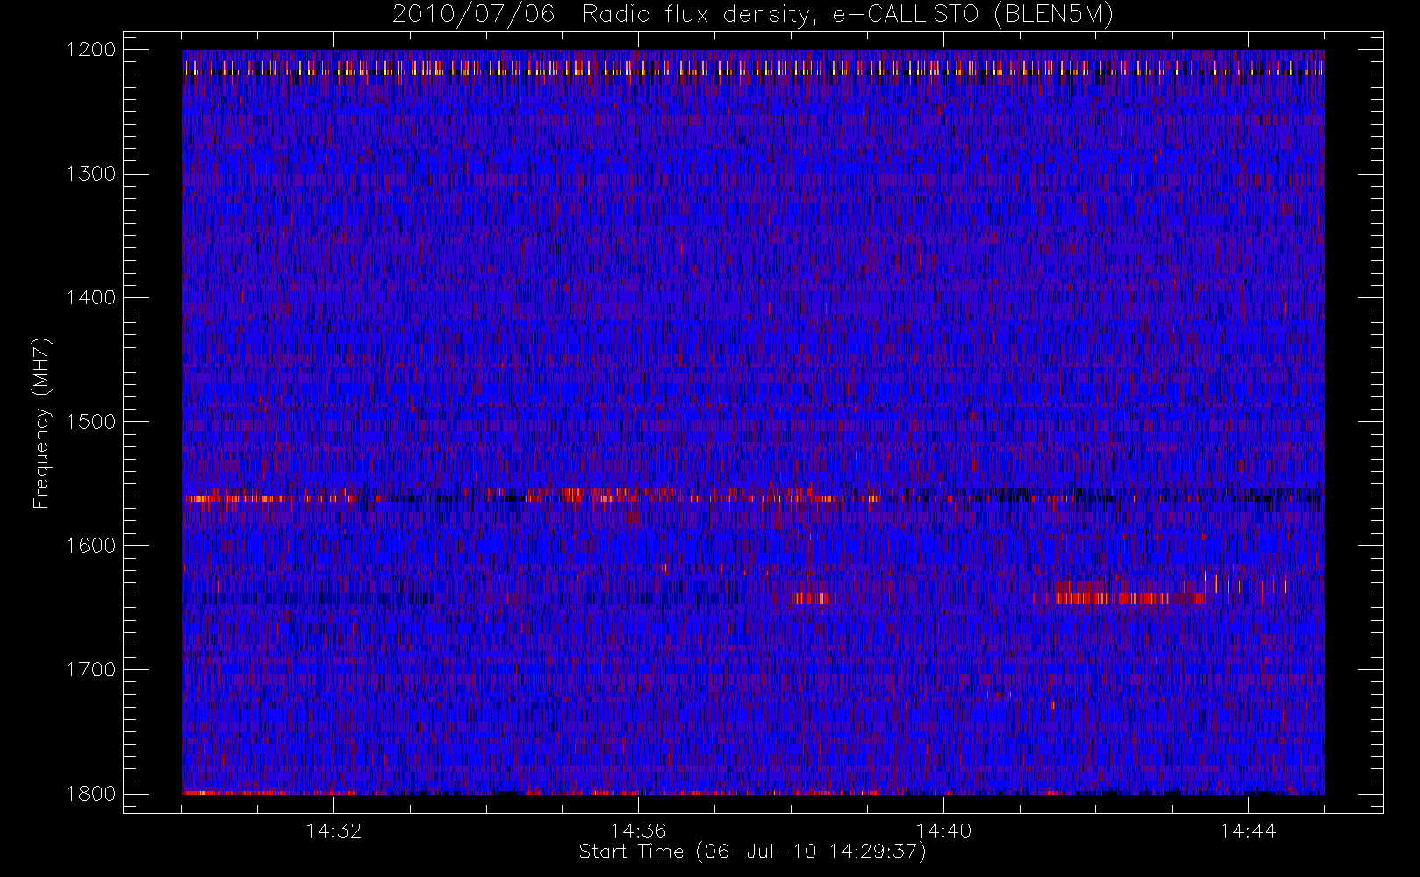Click the 14:40 time tick label
This screenshot has height=877, width=1420.
[943, 831]
